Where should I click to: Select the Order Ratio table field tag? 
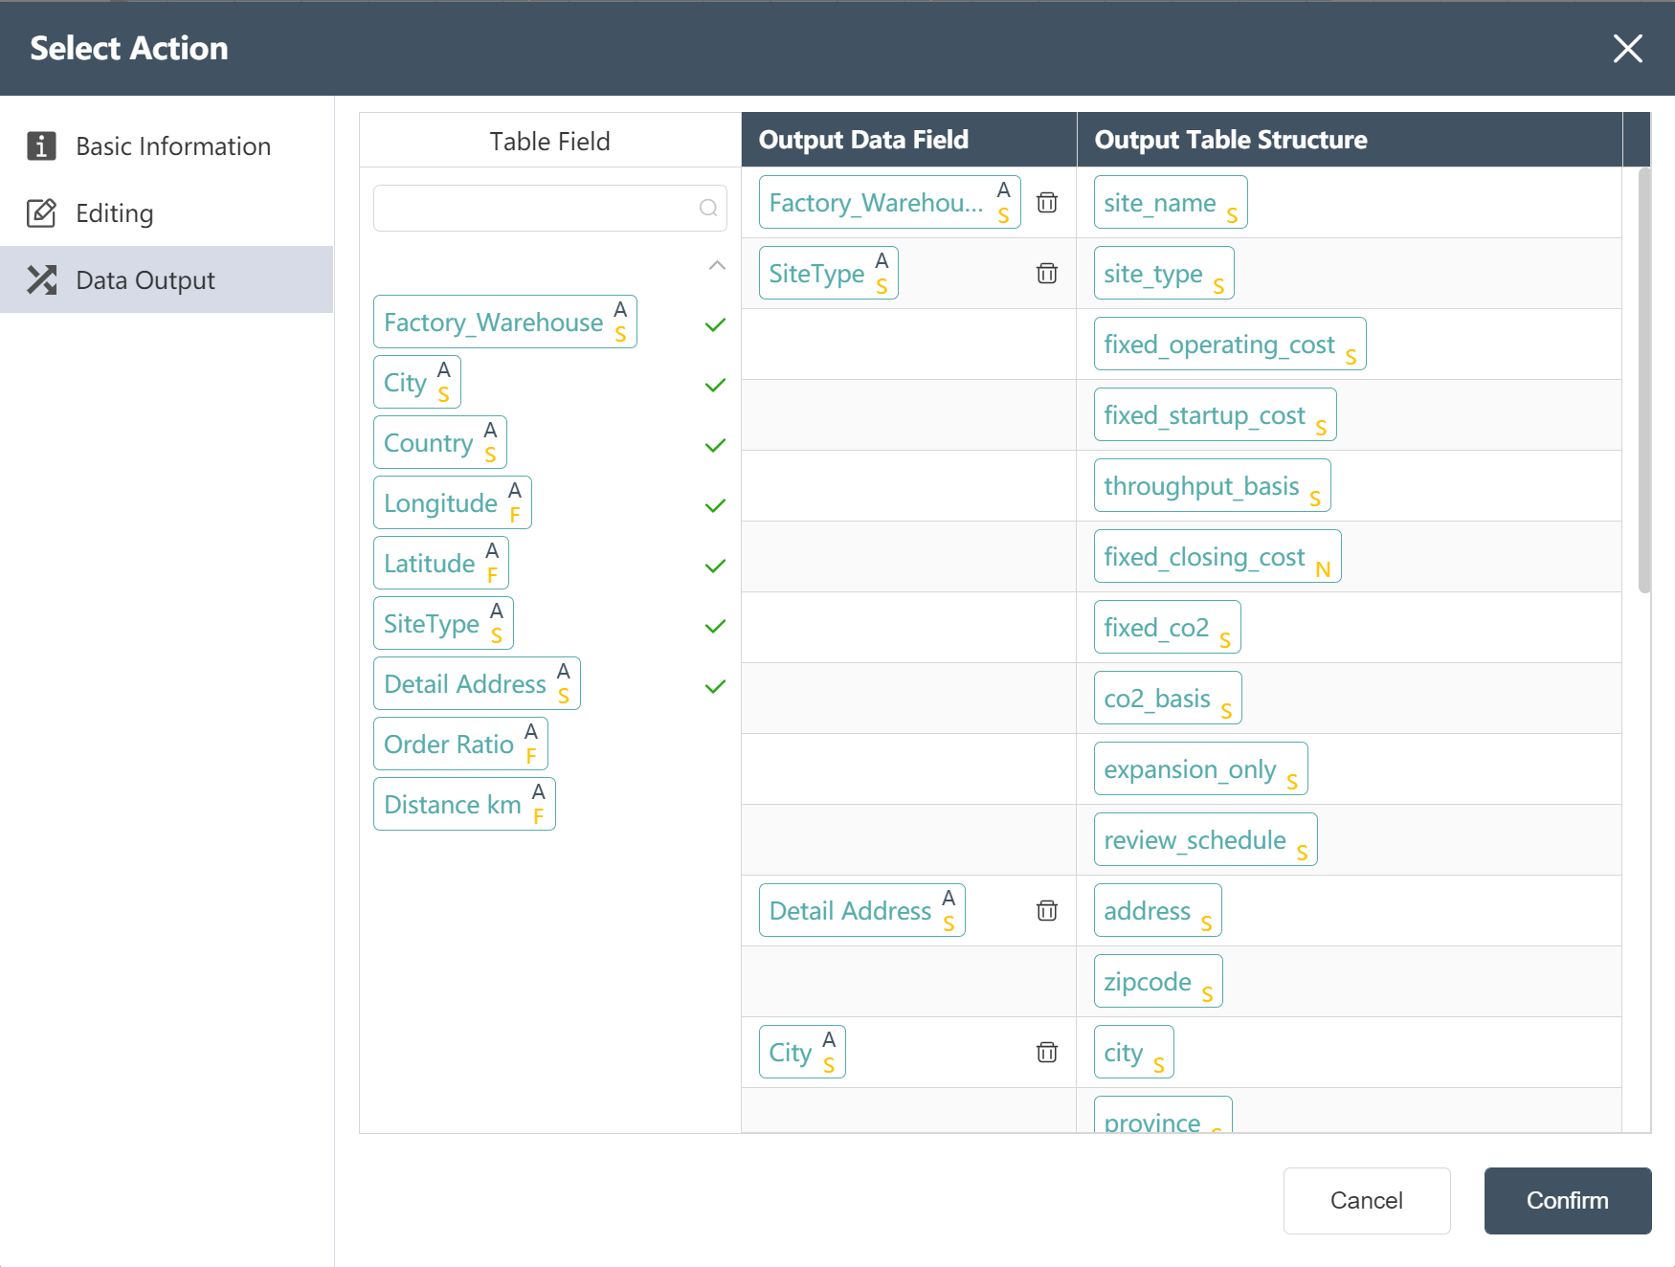pos(460,744)
